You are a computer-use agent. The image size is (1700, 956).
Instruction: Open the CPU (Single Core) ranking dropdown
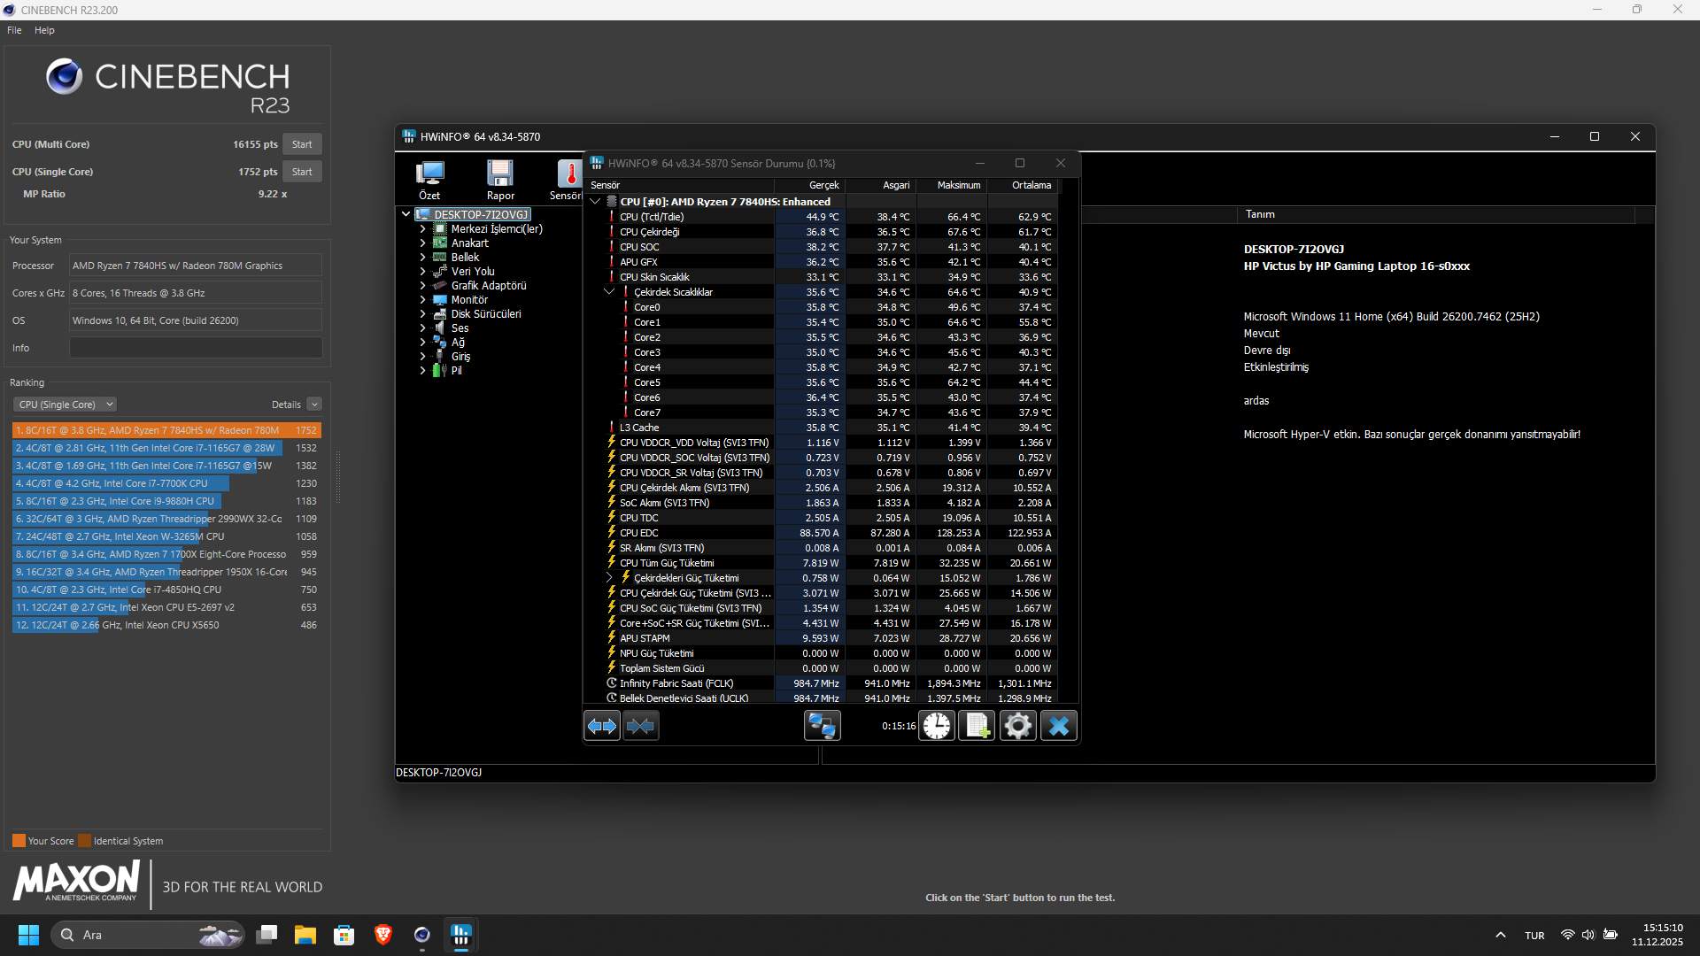pos(66,405)
